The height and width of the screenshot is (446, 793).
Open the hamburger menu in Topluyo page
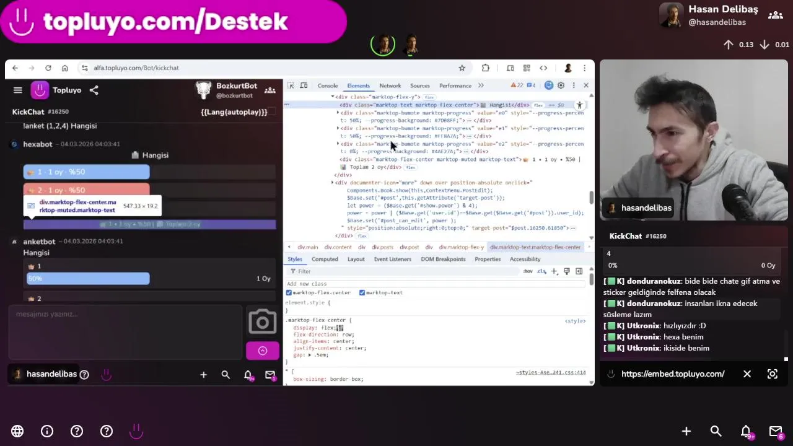18,90
